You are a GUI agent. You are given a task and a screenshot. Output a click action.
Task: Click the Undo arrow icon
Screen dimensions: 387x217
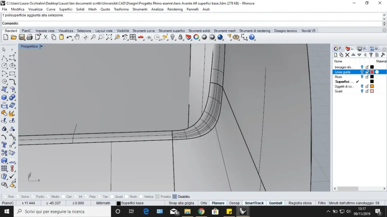point(69,37)
